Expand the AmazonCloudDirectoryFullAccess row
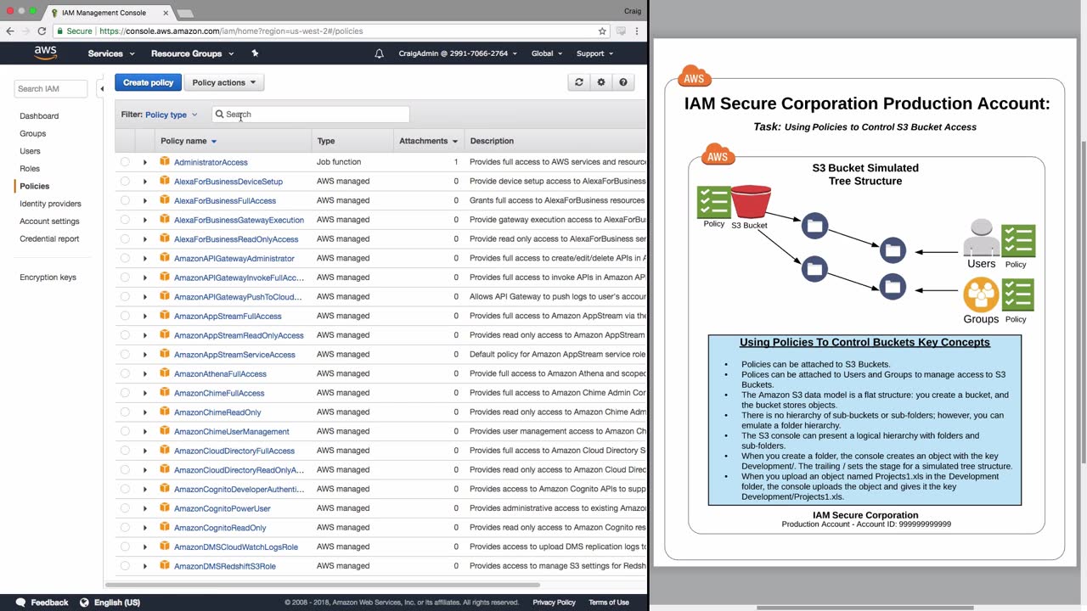Viewport: 1087px width, 611px height. pyautogui.click(x=145, y=451)
